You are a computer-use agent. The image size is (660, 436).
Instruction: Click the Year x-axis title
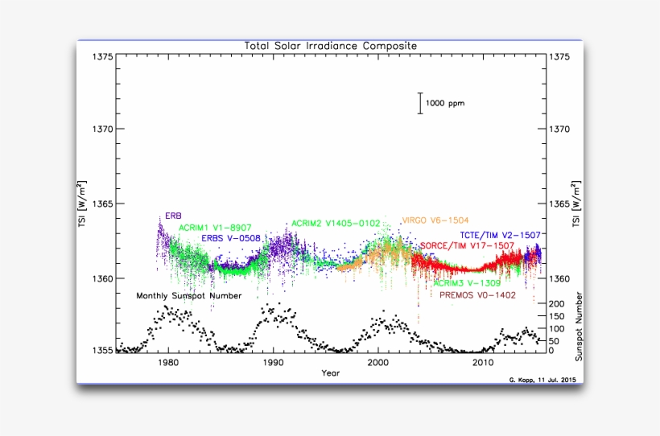coord(330,373)
